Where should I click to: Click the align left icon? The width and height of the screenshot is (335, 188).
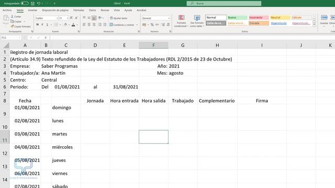coord(84,25)
